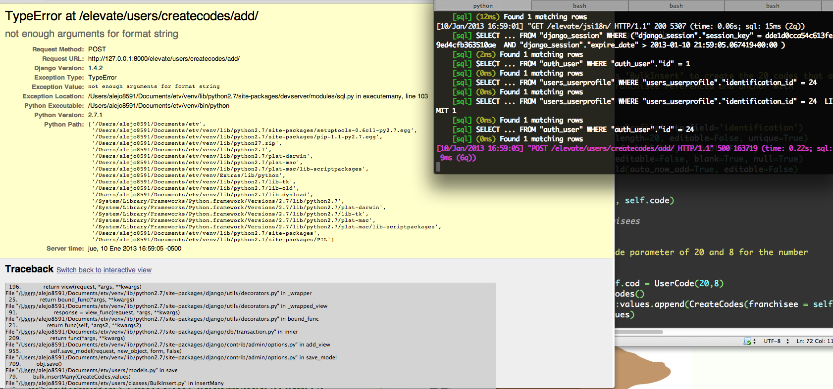Click the traceback line 'obj.save()'
This screenshot has width=833, height=389.
(49, 364)
